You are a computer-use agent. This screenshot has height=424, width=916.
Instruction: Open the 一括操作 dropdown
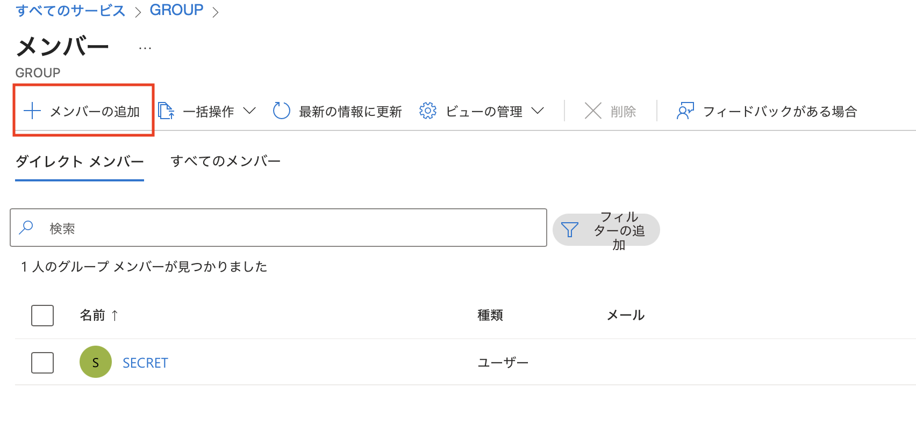pos(251,111)
